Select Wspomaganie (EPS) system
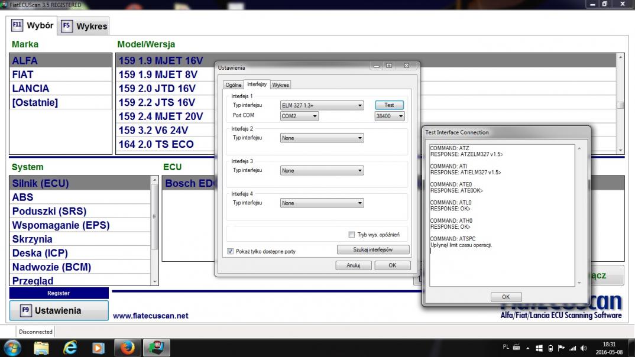Viewport: 635px width, 357px height. point(80,225)
